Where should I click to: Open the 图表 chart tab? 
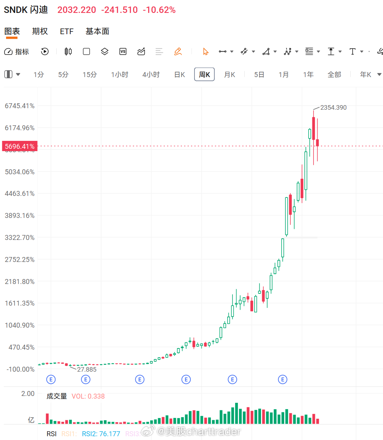(x=12, y=31)
